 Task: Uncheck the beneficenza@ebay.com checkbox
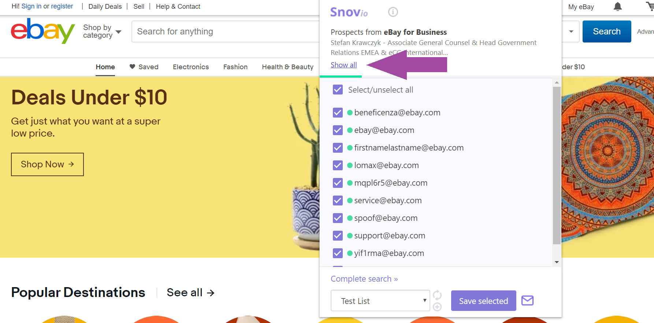[338, 113]
